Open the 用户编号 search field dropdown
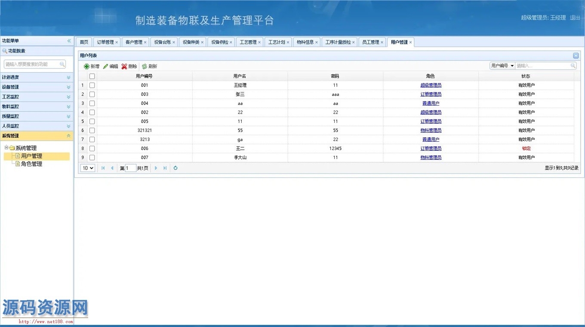This screenshot has height=327, width=585. click(x=502, y=66)
